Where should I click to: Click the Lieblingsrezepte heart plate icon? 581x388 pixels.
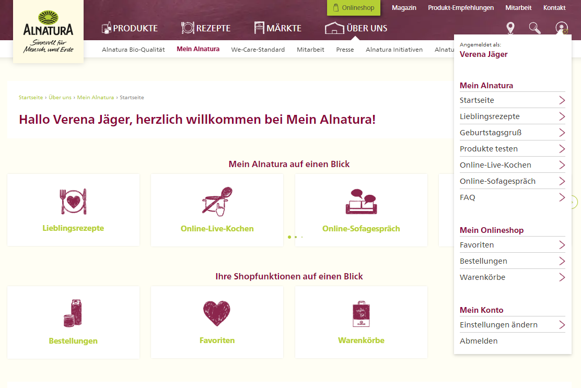point(73,202)
